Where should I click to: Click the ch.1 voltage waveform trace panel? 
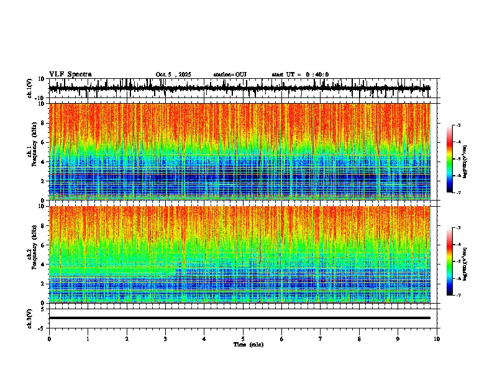point(244,88)
